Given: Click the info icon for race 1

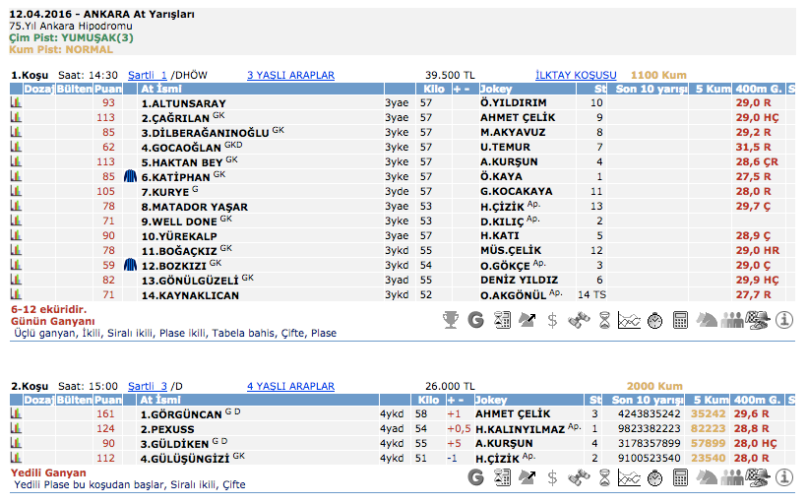Looking at the screenshot, I should tap(784, 319).
